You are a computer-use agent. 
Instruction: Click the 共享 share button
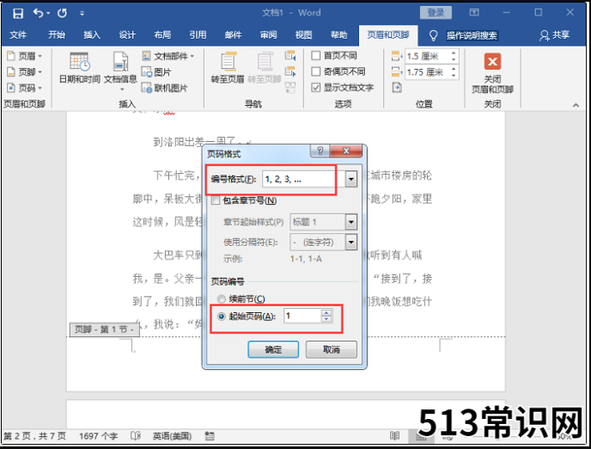554,35
